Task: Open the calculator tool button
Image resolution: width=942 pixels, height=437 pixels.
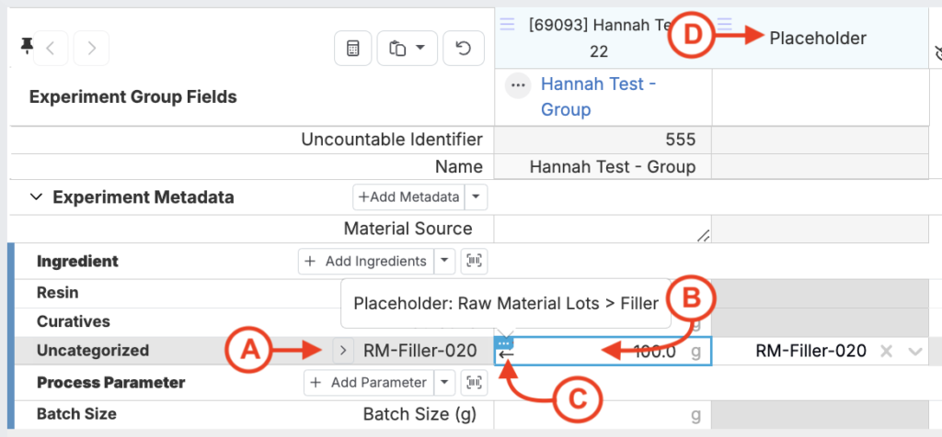Action: point(352,48)
